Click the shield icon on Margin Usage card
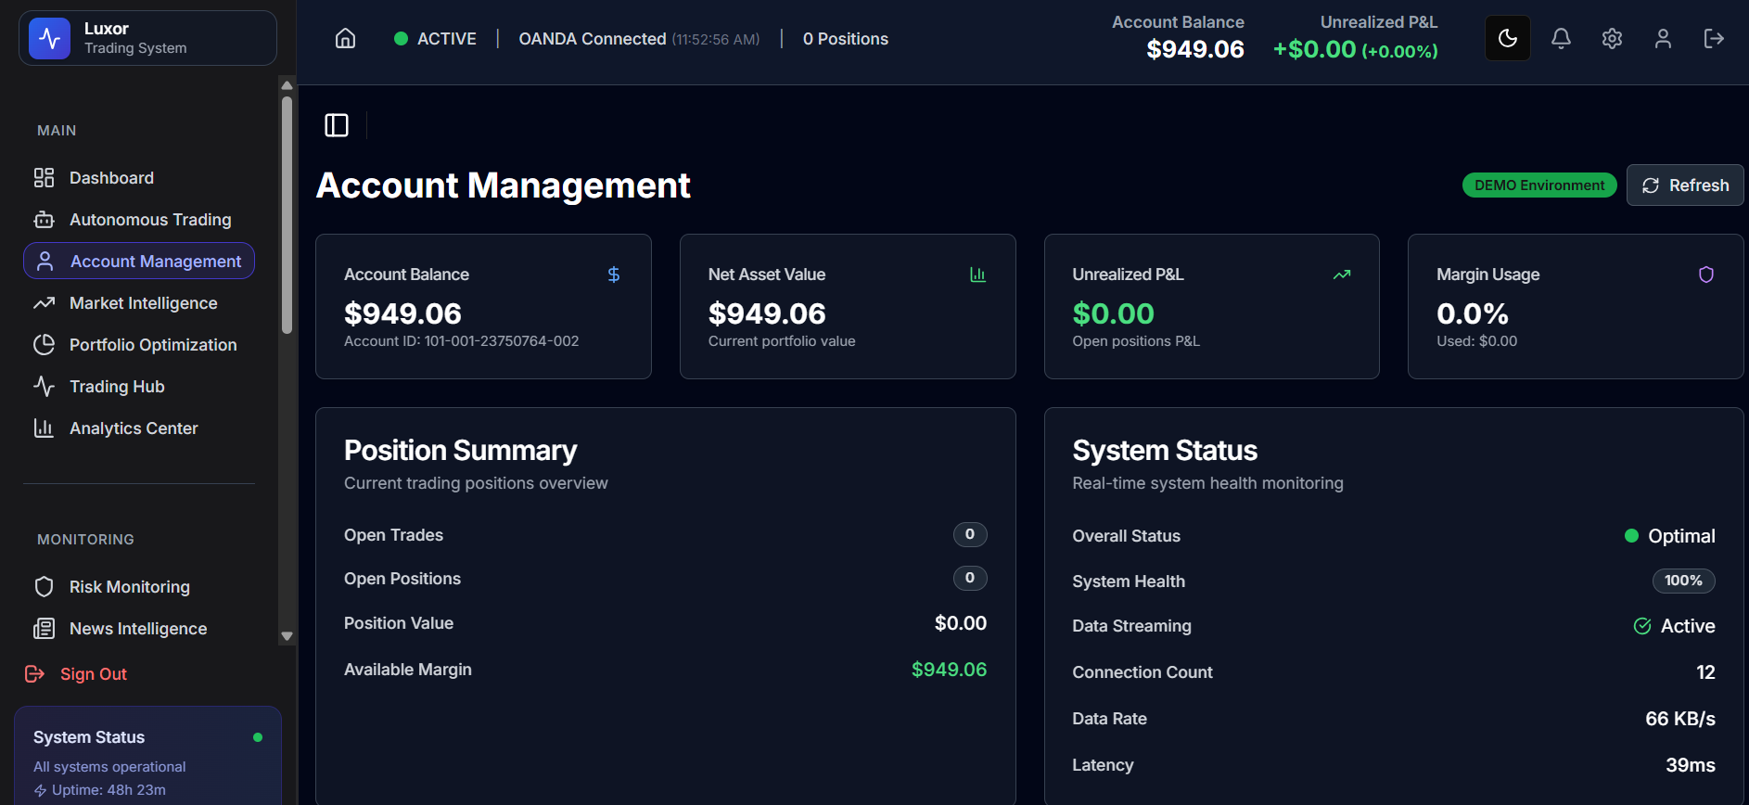 1705,275
